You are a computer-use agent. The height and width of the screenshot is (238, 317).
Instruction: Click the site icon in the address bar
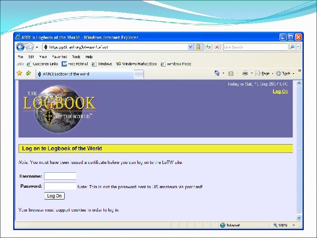point(46,47)
